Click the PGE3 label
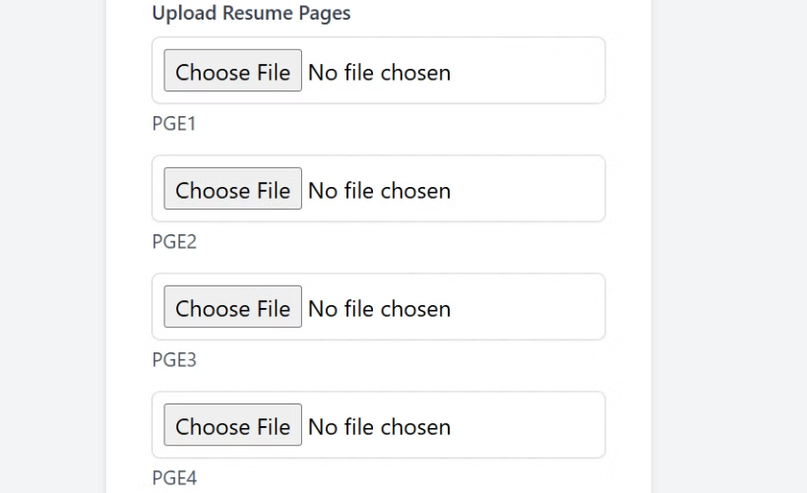 [x=174, y=359]
